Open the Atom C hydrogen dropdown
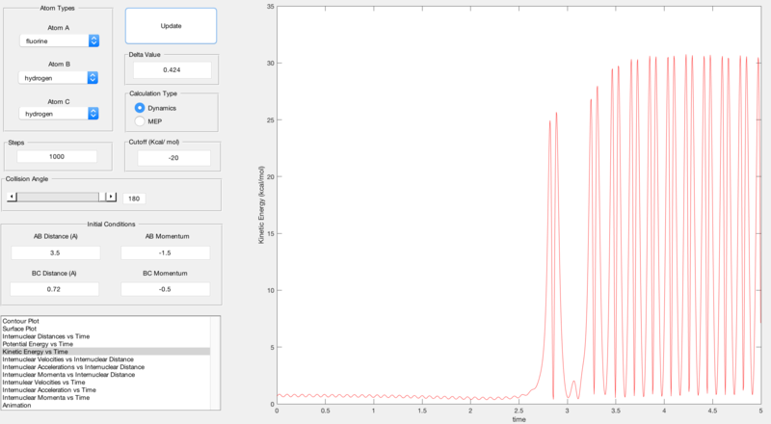Image resolution: width=771 pixels, height=424 pixels. (59, 114)
